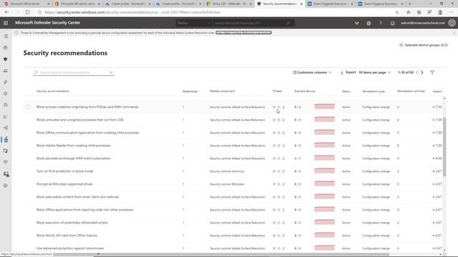Image resolution: width=458 pixels, height=257 pixels.
Task: Sort by Related component column header
Action: 222,91
